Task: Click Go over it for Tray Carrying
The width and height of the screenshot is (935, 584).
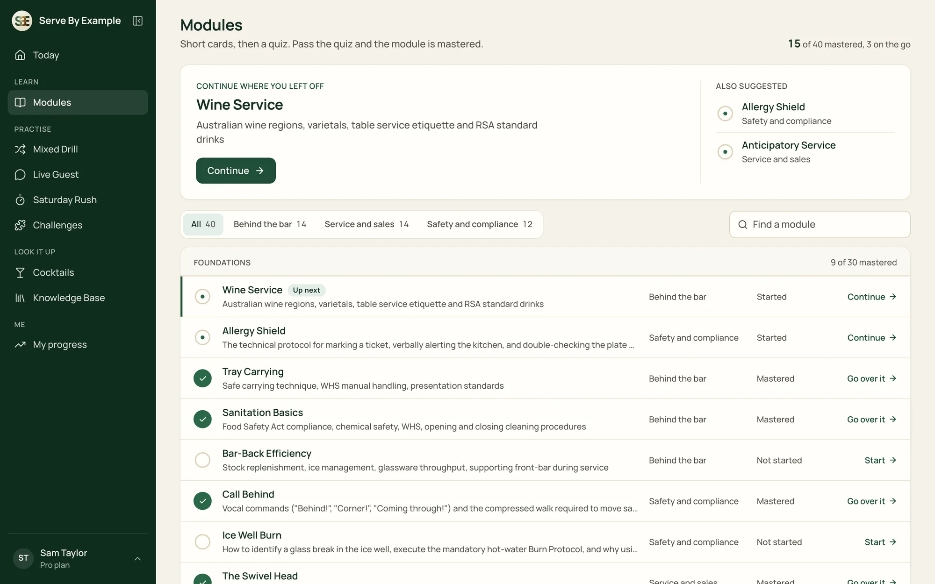Action: coord(871,378)
